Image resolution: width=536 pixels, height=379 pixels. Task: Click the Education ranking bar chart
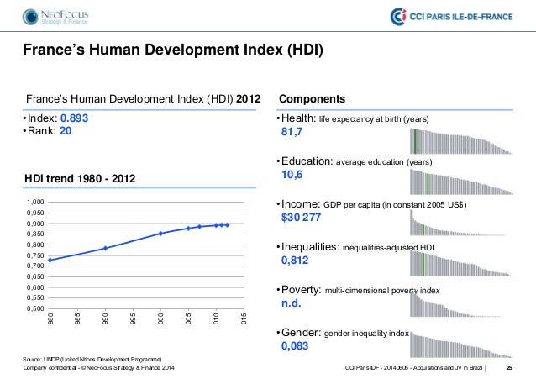click(x=461, y=182)
